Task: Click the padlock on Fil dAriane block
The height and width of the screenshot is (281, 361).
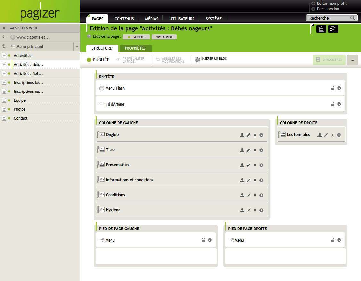Action: click(333, 104)
